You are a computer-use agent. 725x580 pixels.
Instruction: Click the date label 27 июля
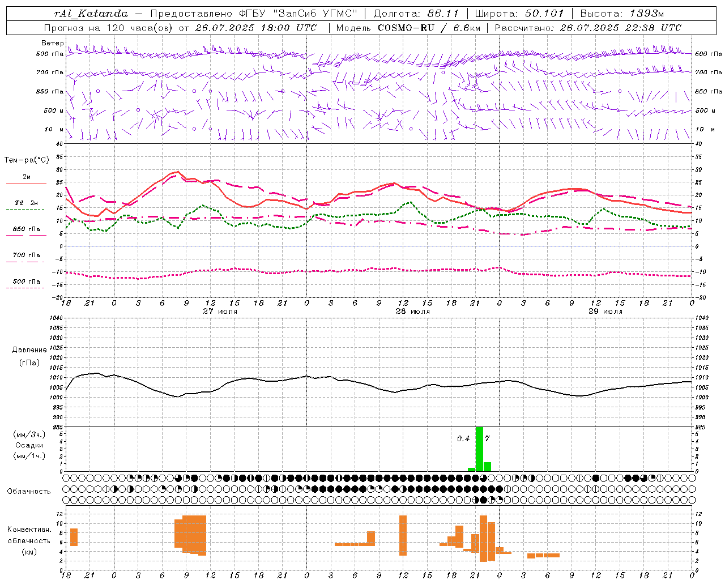[x=220, y=311]
